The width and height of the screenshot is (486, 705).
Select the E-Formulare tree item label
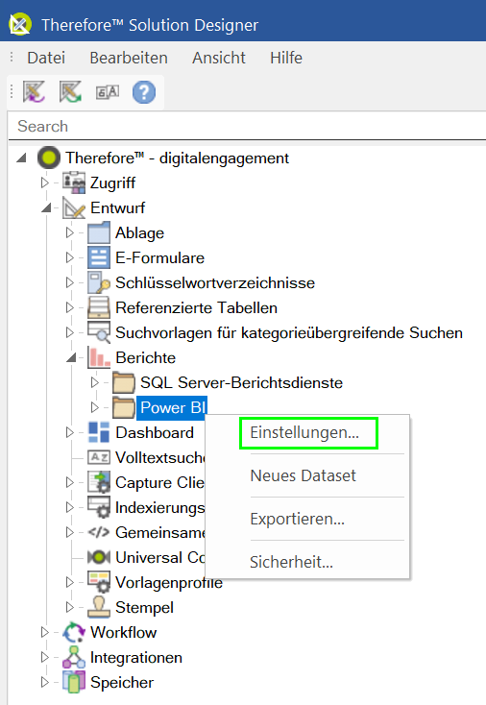pyautogui.click(x=160, y=257)
